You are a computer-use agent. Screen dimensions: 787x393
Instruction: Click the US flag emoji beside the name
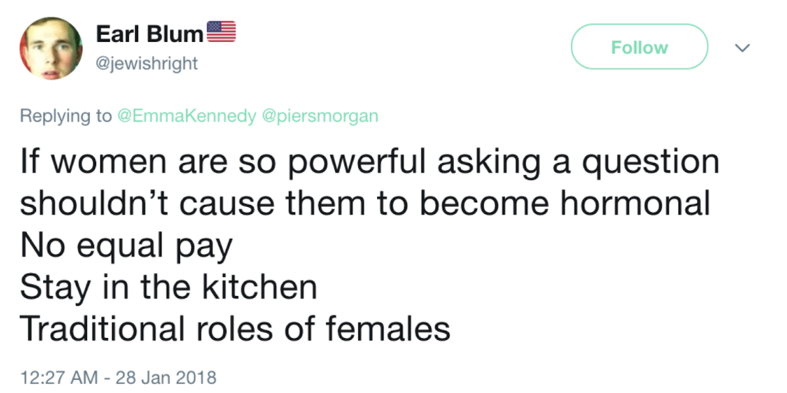[221, 32]
